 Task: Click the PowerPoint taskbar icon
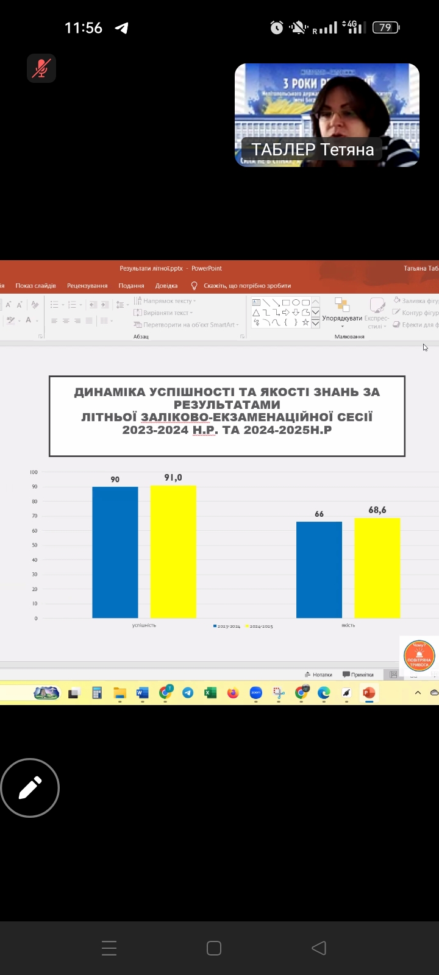point(368,693)
